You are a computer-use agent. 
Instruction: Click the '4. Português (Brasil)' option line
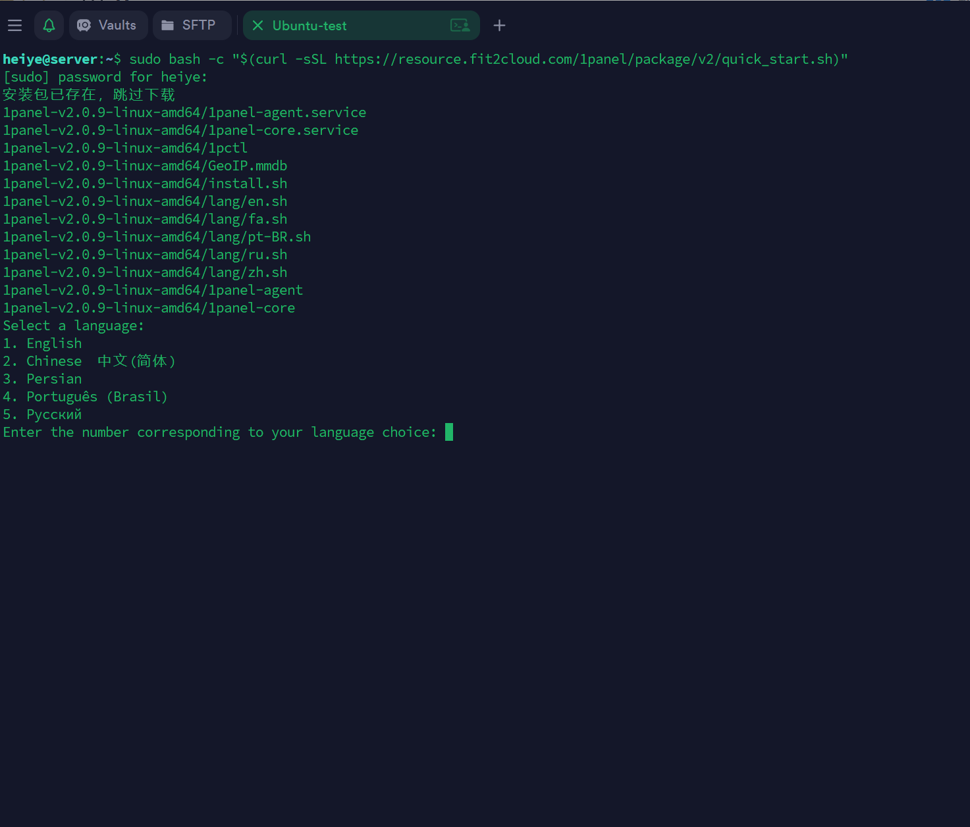pyautogui.click(x=85, y=397)
